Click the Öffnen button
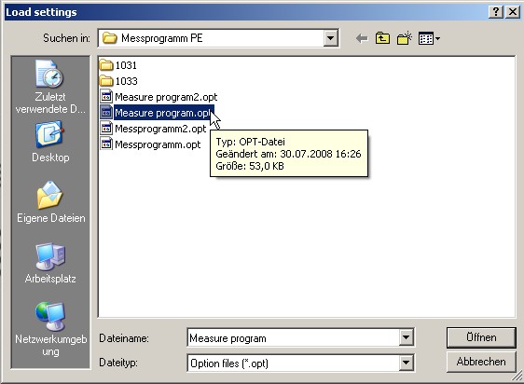The height and width of the screenshot is (384, 524). pyautogui.click(x=481, y=337)
